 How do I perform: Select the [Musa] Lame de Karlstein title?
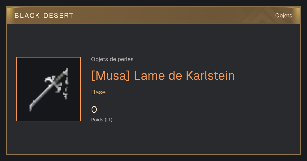(163, 76)
